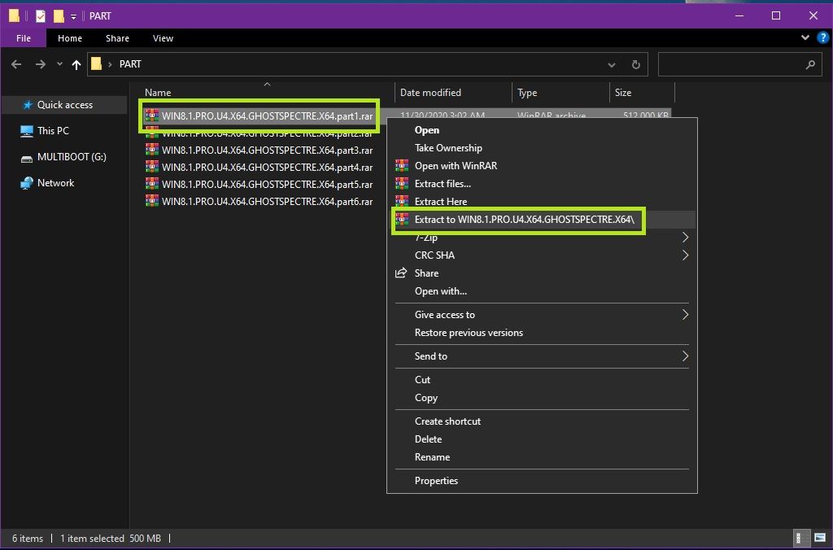Expand the Give access to submenu
The height and width of the screenshot is (550, 833).
tap(685, 315)
